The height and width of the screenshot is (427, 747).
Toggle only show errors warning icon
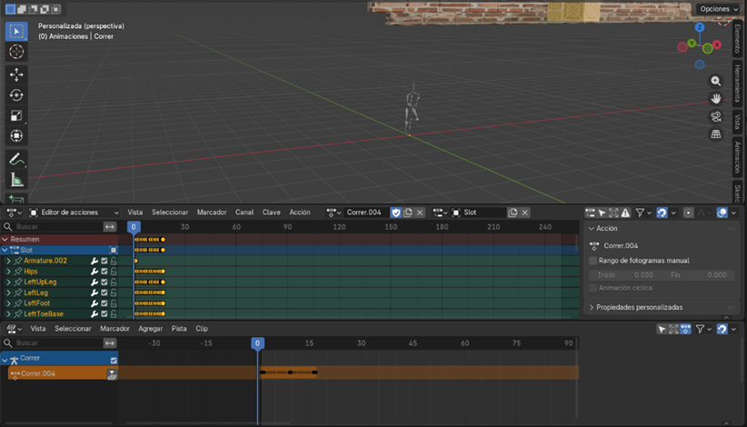click(625, 213)
